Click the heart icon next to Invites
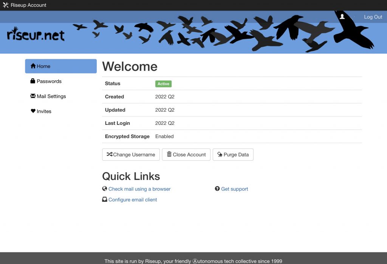 [33, 111]
